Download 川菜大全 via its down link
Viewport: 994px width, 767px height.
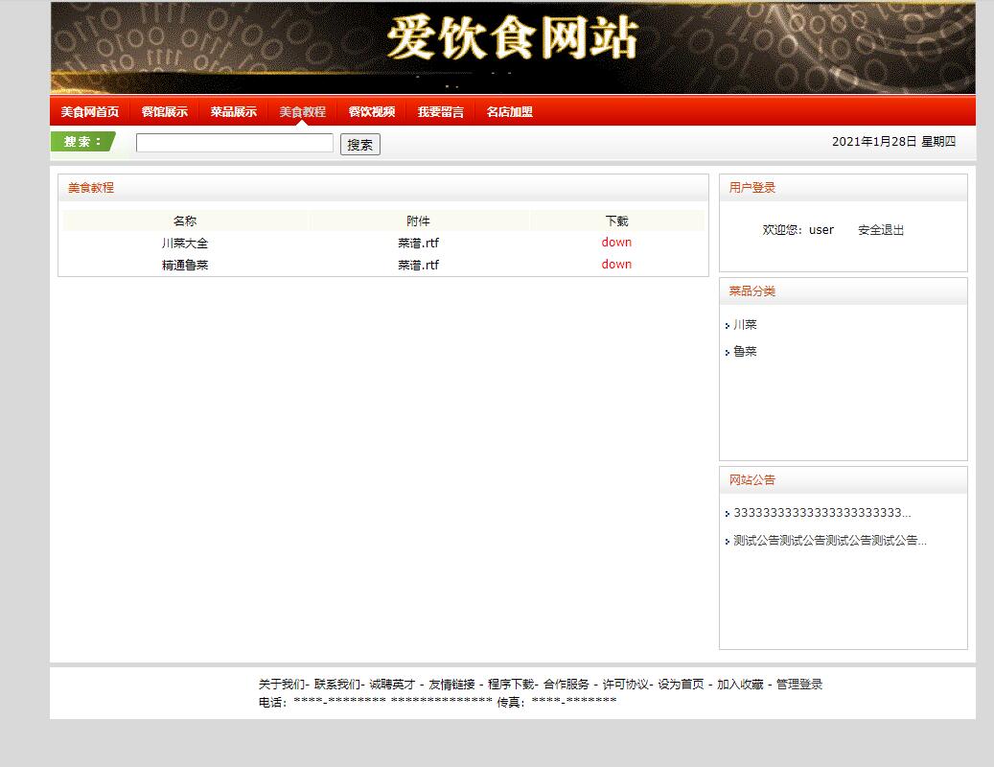click(615, 243)
